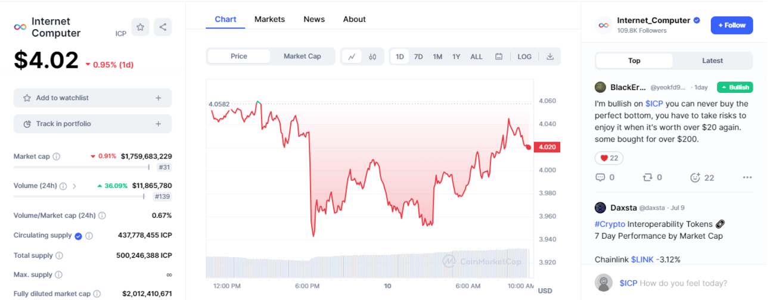The width and height of the screenshot is (770, 300).
Task: Open the share icon next to Internet Computer
Action: [163, 27]
